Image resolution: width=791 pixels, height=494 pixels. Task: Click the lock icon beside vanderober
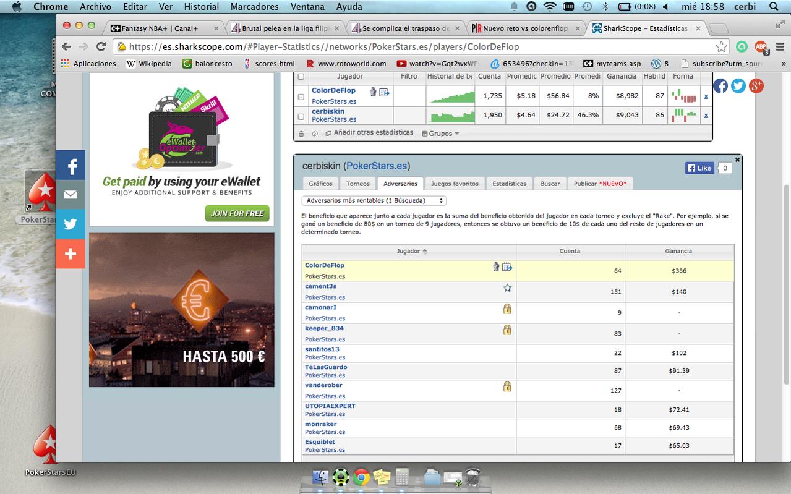[507, 386]
